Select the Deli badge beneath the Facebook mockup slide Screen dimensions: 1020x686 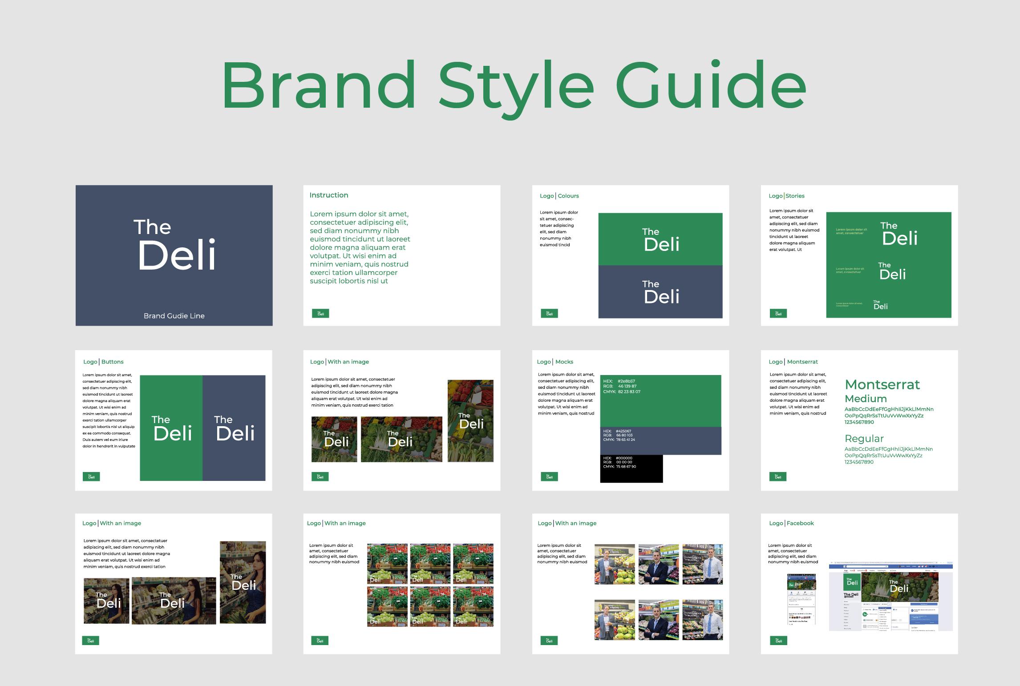point(779,641)
